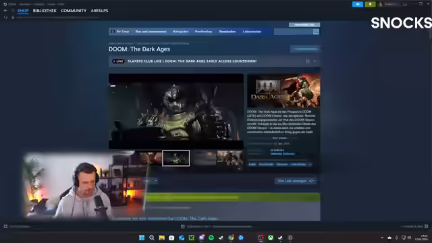Screen dimensions: 432x243
Task: Open the ARESLPS profile tab
Action: (x=99, y=11)
